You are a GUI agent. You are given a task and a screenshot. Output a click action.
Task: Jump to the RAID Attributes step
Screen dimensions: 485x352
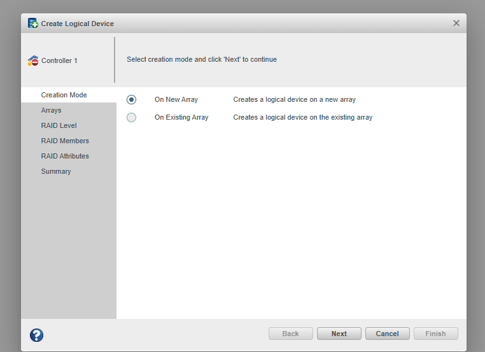(65, 156)
